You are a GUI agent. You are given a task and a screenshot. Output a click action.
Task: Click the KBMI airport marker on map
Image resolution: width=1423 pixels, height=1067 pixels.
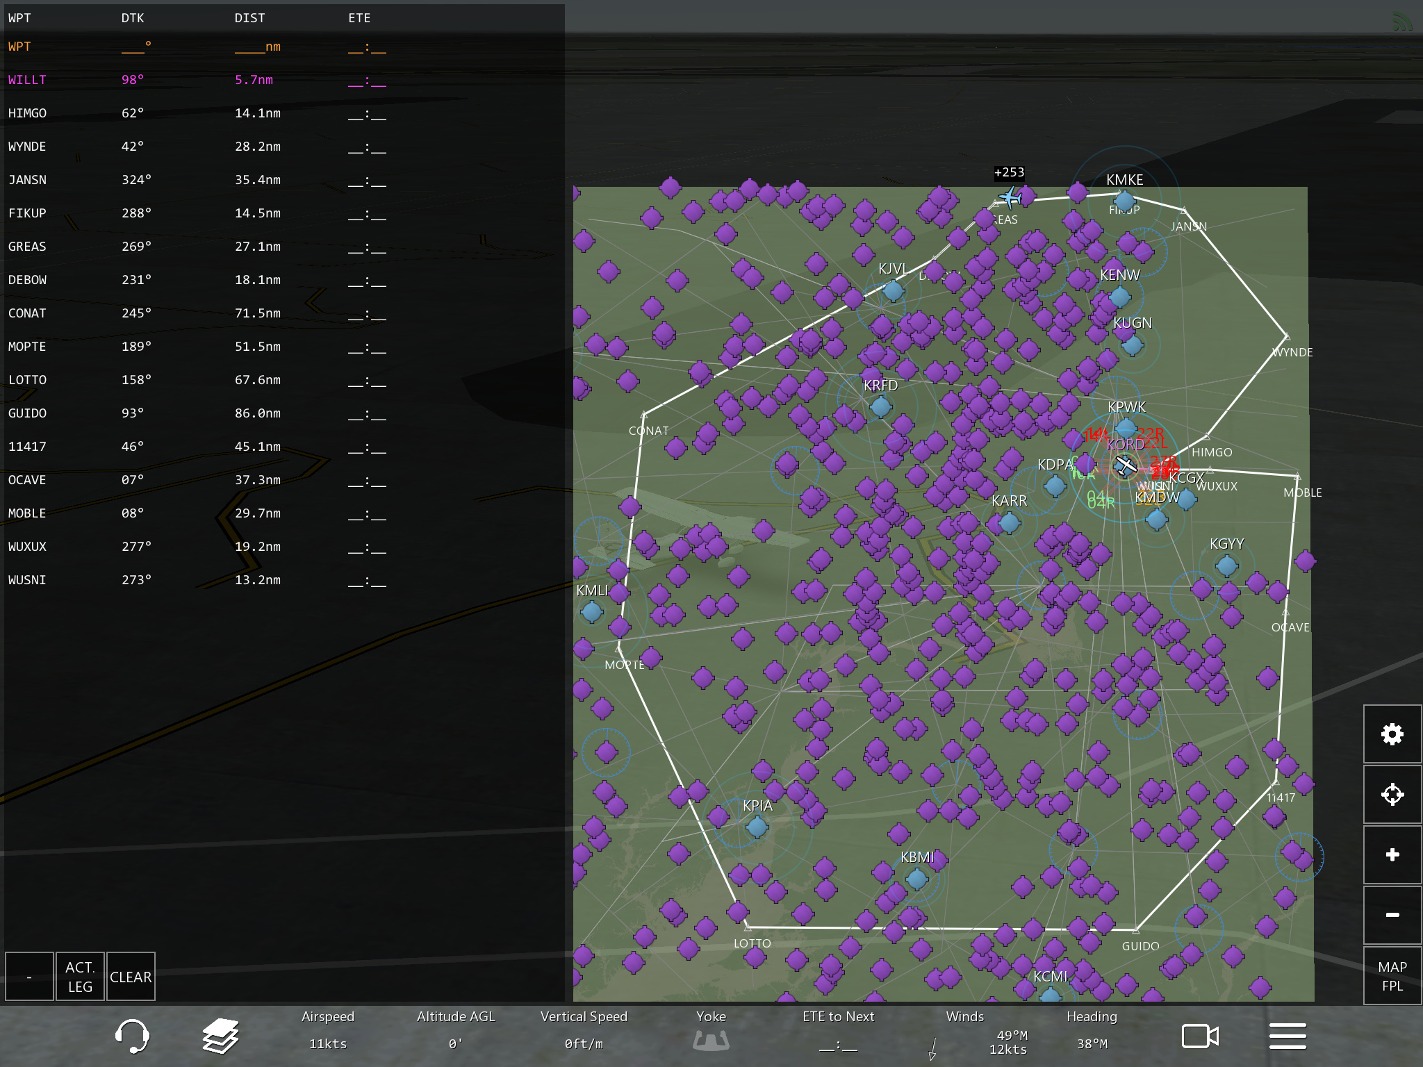[x=916, y=879]
